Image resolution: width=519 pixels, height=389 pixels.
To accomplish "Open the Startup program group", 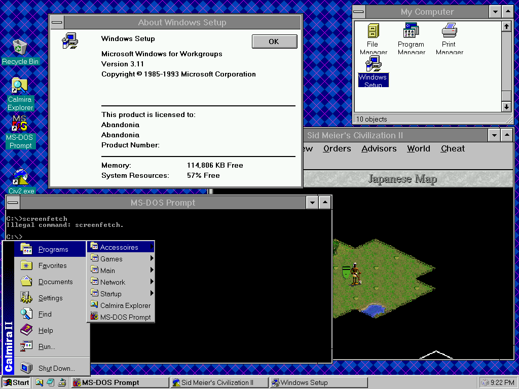I will (121, 293).
